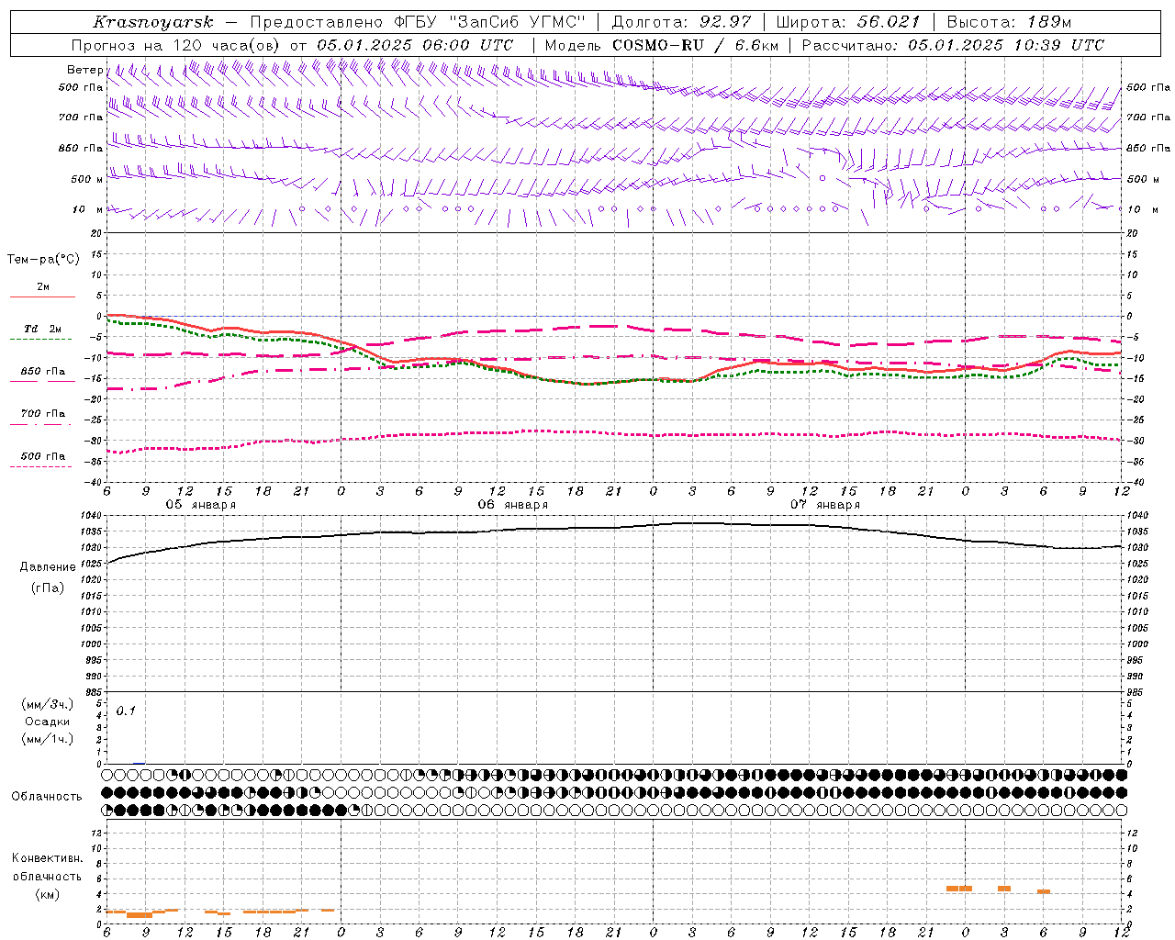Click the "Облачность" cloud cover label
This screenshot has width=1175, height=940.
(x=47, y=796)
